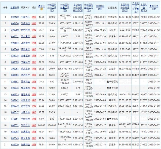Sort by 计划回购金额区间 header

(89, 8)
